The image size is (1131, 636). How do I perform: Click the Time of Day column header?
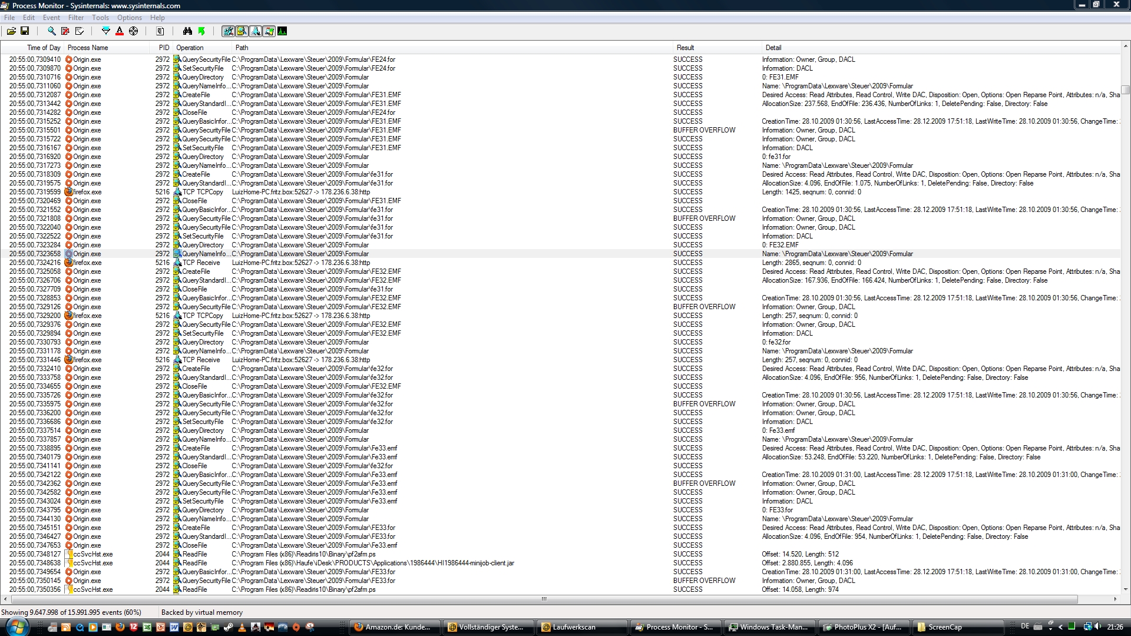pos(32,48)
